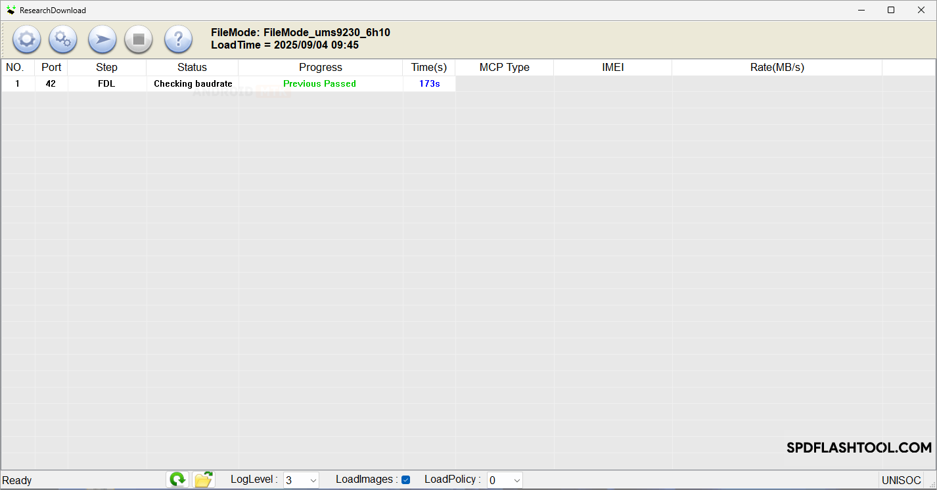Click the Stop Downloading square icon
Image resolution: width=937 pixels, height=490 pixels.
139,39
